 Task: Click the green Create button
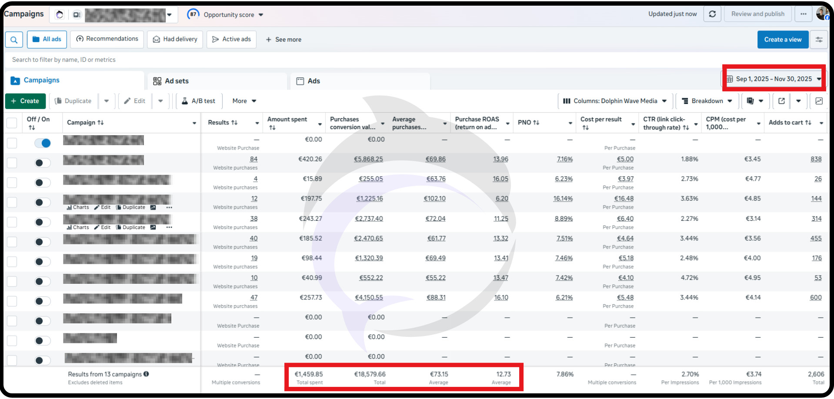25,101
